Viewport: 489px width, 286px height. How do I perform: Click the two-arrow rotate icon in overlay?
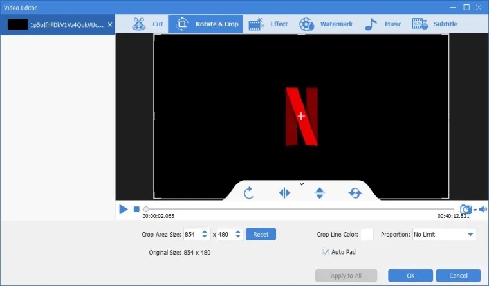pos(355,193)
